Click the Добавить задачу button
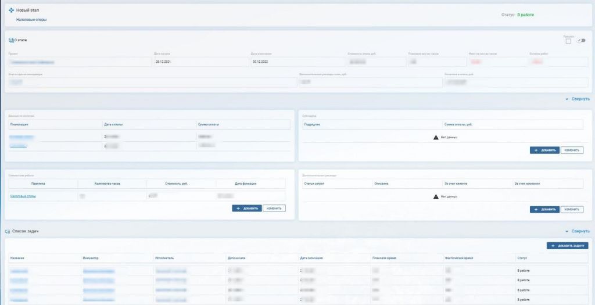 click(567, 246)
